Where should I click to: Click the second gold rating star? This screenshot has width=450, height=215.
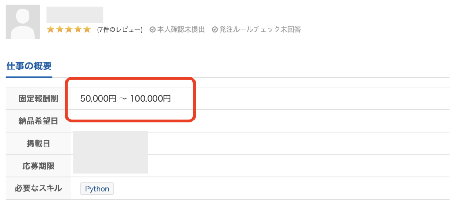[60, 29]
